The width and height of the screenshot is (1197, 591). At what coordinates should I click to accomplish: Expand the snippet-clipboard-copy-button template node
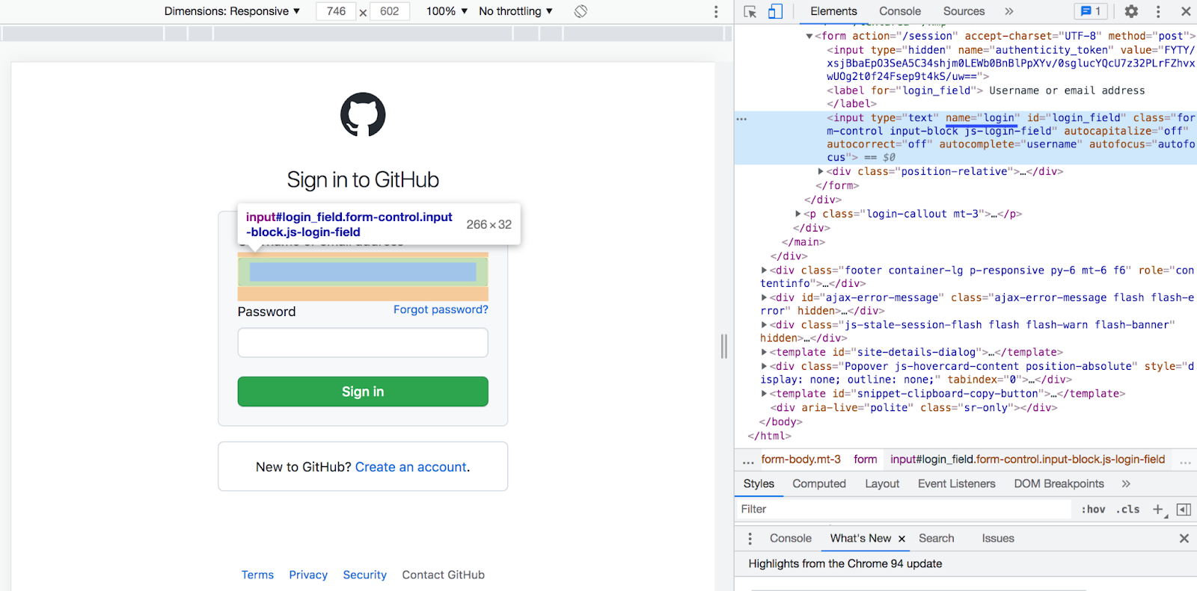click(x=764, y=394)
